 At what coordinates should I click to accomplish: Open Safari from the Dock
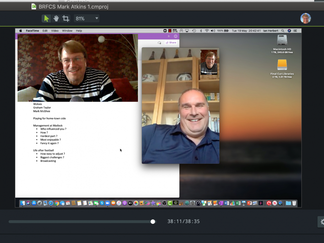coord(51,203)
